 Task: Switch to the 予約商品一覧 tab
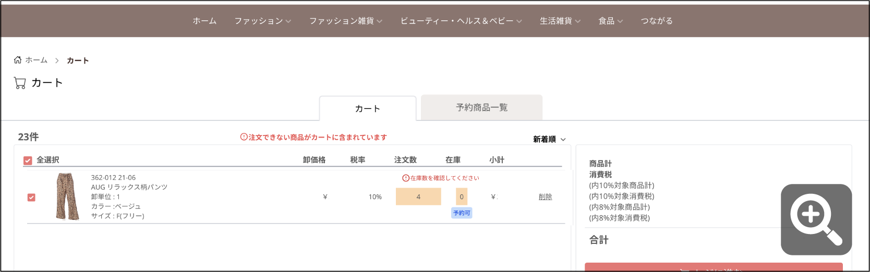pyautogui.click(x=481, y=107)
